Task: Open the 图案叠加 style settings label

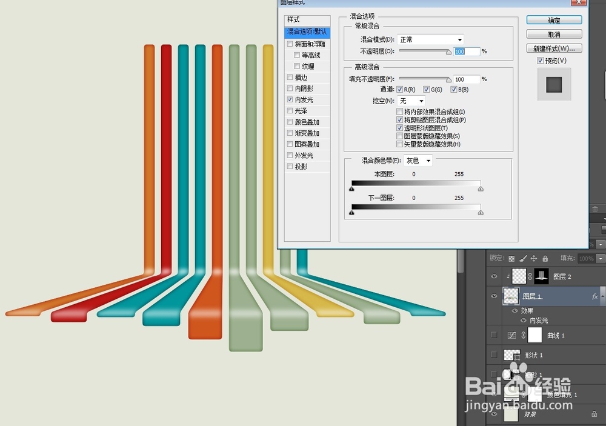Action: [x=307, y=144]
